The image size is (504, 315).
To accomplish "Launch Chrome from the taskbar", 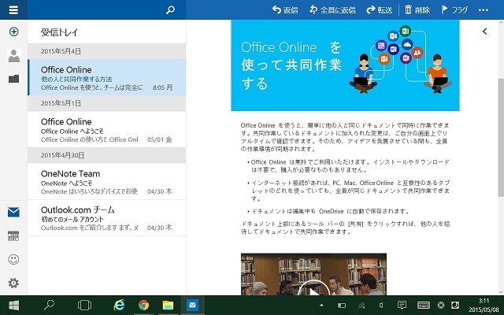I will pos(143,305).
